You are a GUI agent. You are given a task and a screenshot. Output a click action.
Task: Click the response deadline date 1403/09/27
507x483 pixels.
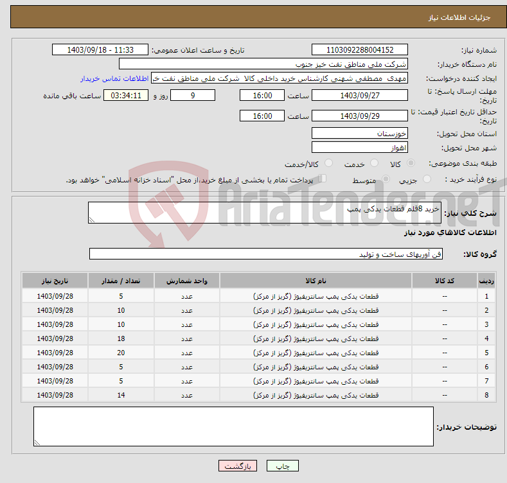360,95
